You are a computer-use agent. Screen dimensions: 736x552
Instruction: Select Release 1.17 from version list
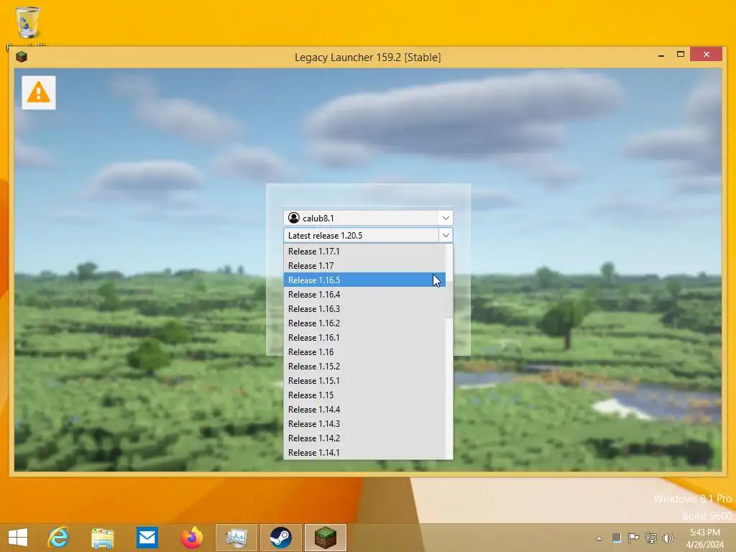[x=364, y=266]
